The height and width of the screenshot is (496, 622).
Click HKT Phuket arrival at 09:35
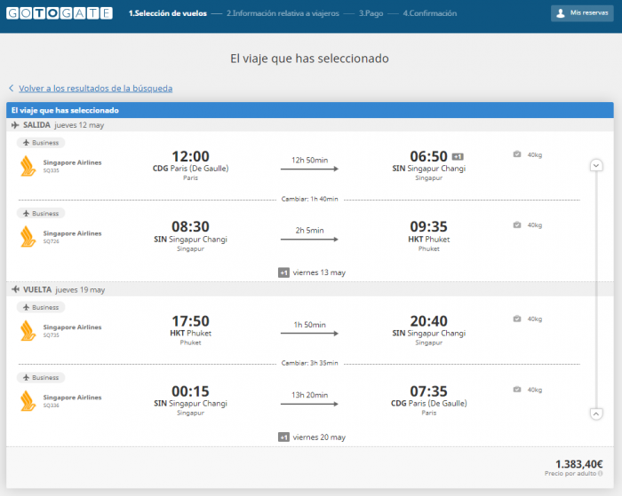(x=429, y=240)
